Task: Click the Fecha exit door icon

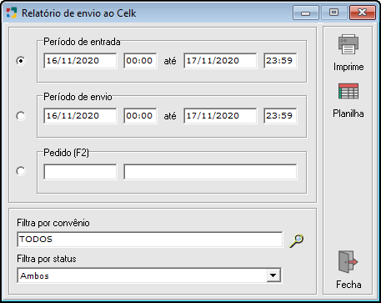Action: point(348,261)
